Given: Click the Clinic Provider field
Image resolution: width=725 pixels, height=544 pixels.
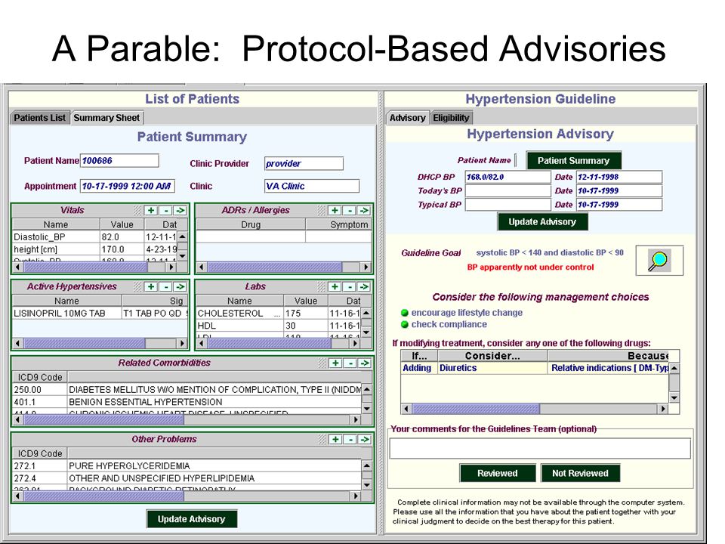Looking at the screenshot, I should (x=304, y=163).
